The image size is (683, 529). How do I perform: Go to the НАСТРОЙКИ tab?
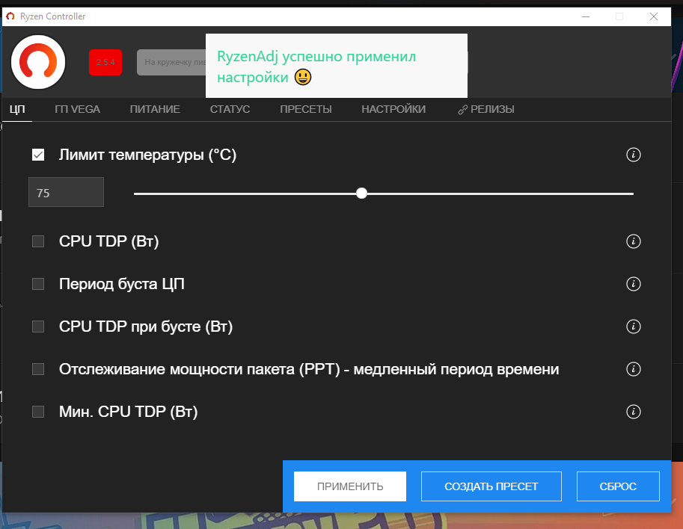[393, 109]
